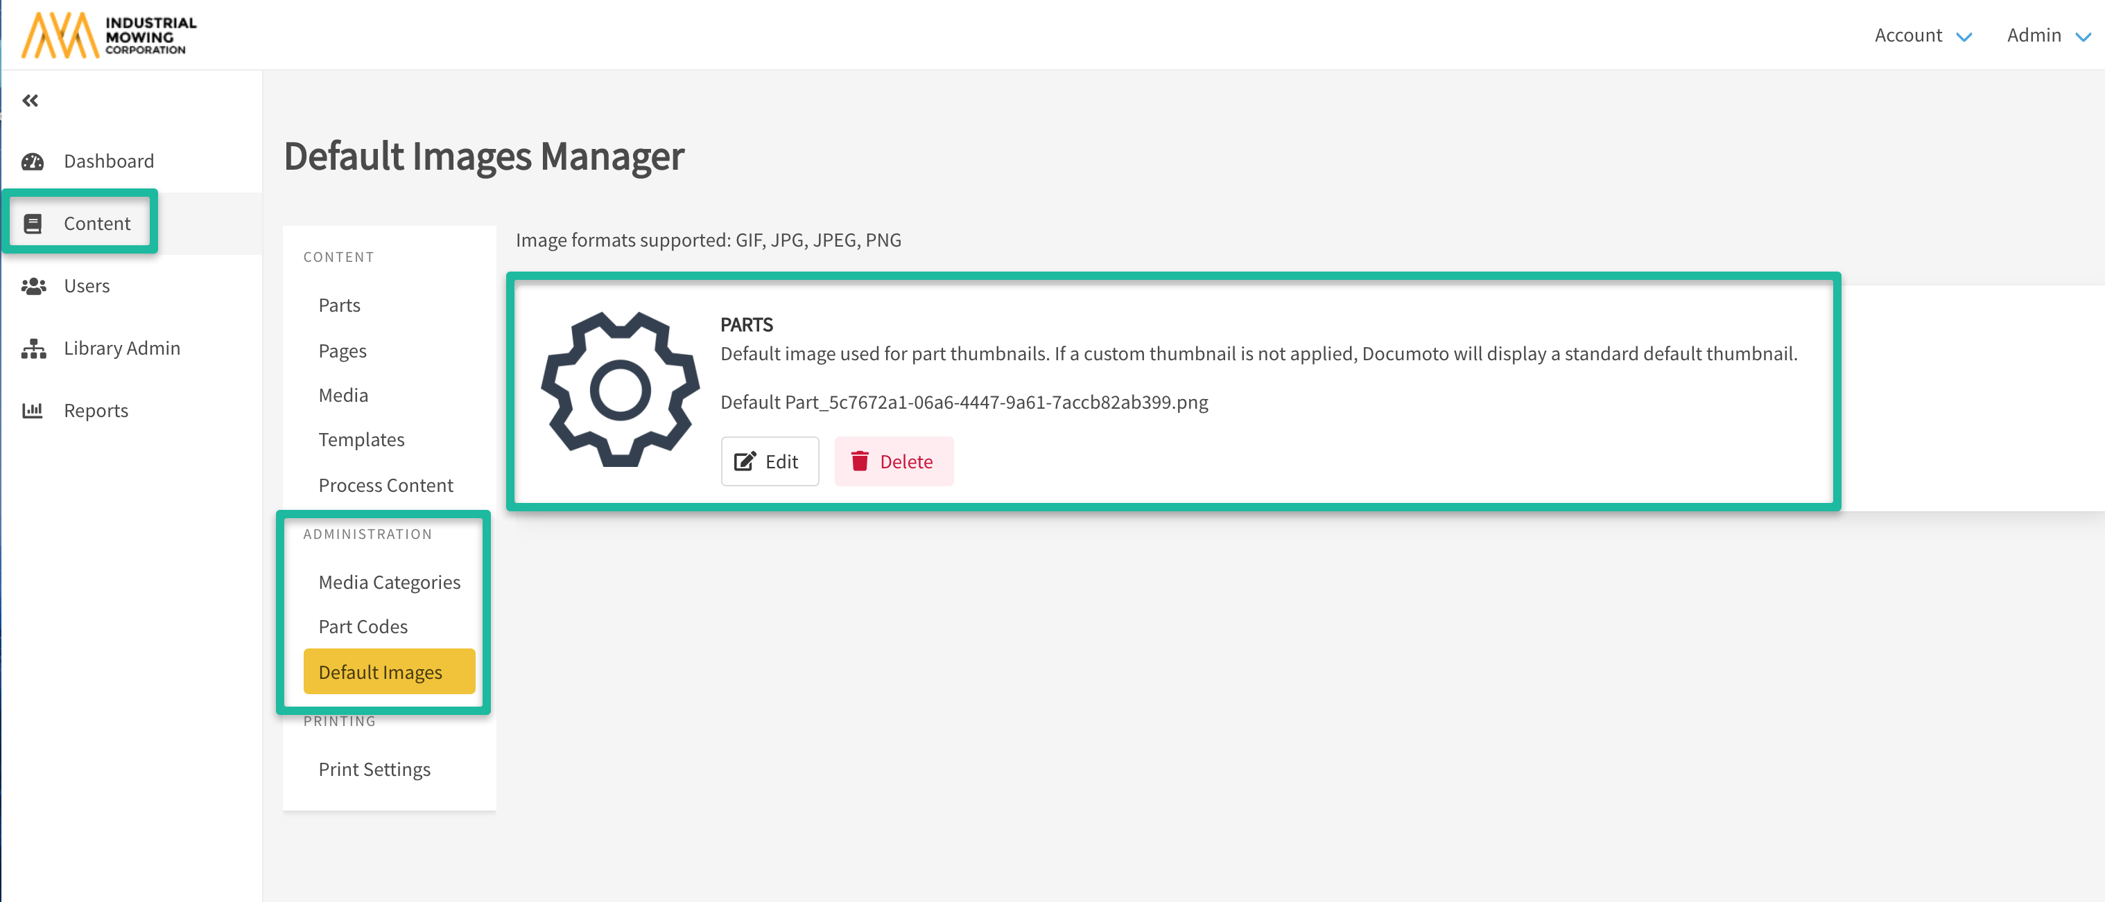Open Print Settings page
2105x902 pixels.
point(374,770)
